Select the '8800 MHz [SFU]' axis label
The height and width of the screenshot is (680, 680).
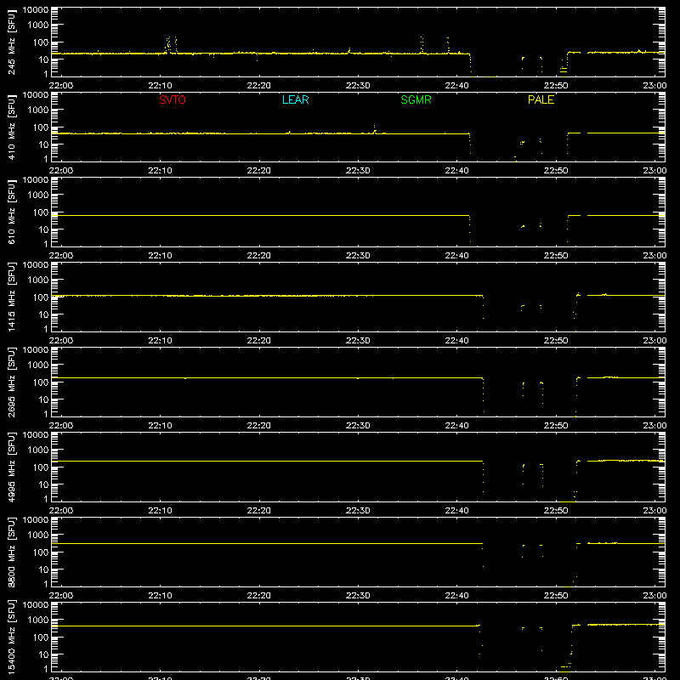point(11,552)
